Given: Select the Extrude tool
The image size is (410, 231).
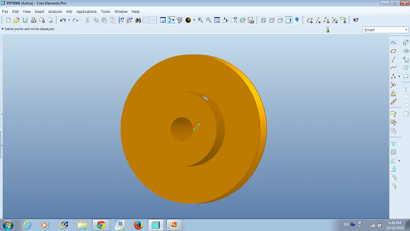Looking at the screenshot, I should [x=406, y=43].
